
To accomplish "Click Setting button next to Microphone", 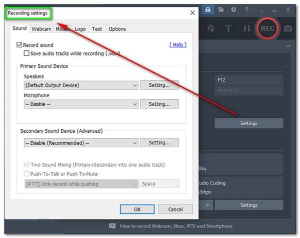I will pos(159,104).
